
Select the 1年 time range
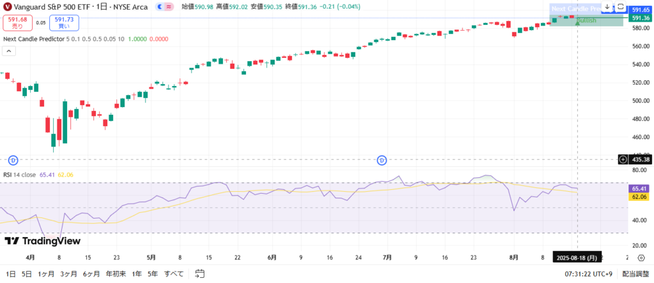coord(137,274)
